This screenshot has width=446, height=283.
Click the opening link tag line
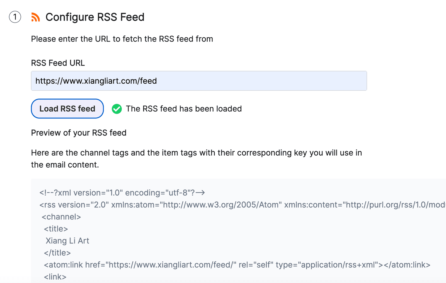55,277
